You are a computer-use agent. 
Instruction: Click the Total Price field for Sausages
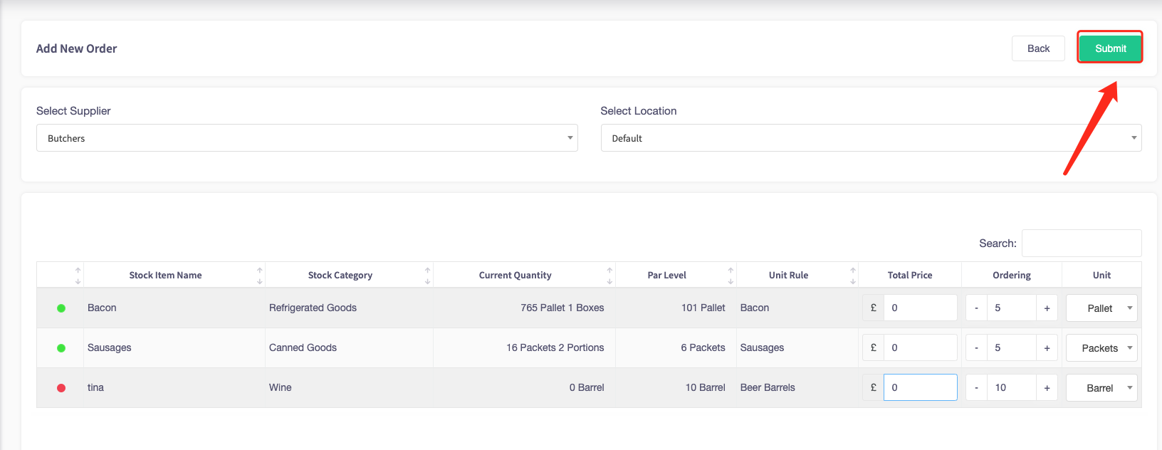[x=920, y=348]
